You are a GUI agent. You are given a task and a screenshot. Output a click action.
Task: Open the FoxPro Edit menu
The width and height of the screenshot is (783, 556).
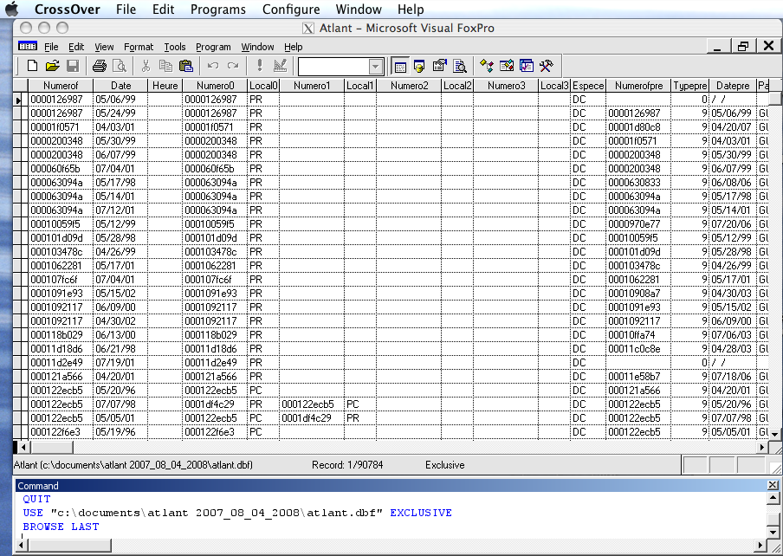[x=76, y=47]
